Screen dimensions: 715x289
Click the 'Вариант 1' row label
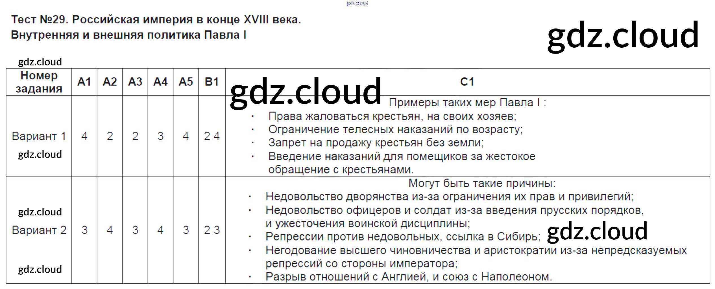coord(39,136)
